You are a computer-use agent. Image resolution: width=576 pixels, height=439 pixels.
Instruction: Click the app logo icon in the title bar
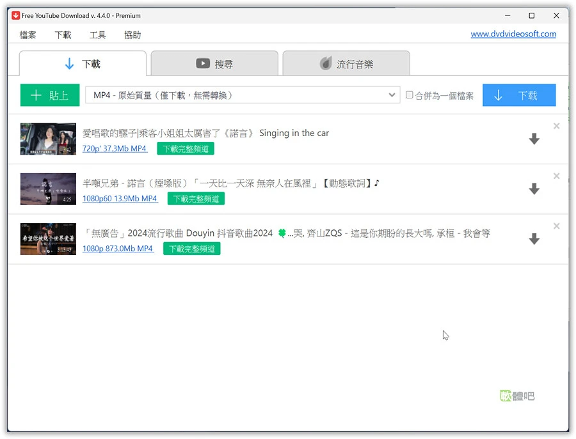point(15,15)
